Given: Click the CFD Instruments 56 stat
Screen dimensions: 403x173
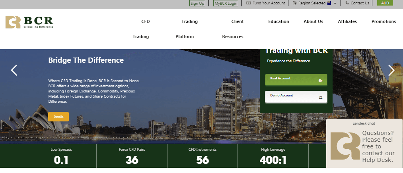Looking at the screenshot, I should (202, 156).
